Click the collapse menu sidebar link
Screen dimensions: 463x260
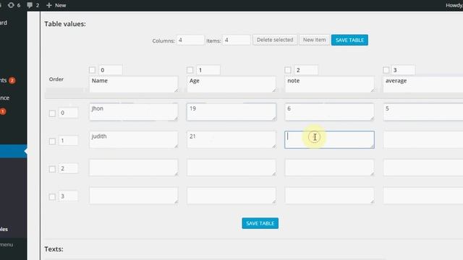tap(7, 245)
